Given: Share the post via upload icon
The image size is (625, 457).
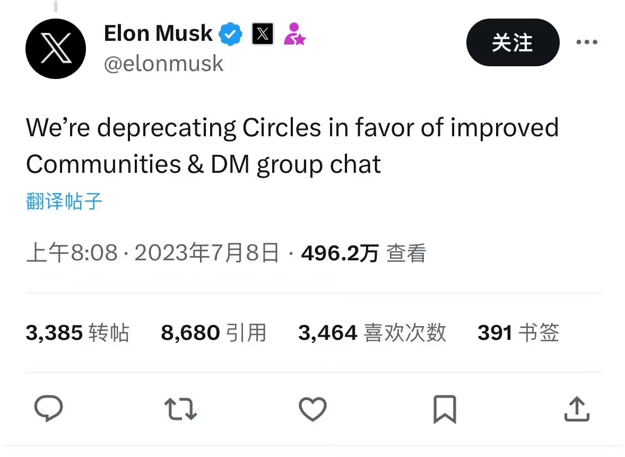Looking at the screenshot, I should [577, 409].
